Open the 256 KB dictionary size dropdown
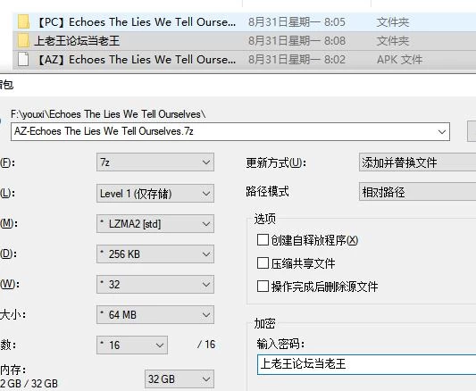The image size is (476, 391). coord(155,254)
